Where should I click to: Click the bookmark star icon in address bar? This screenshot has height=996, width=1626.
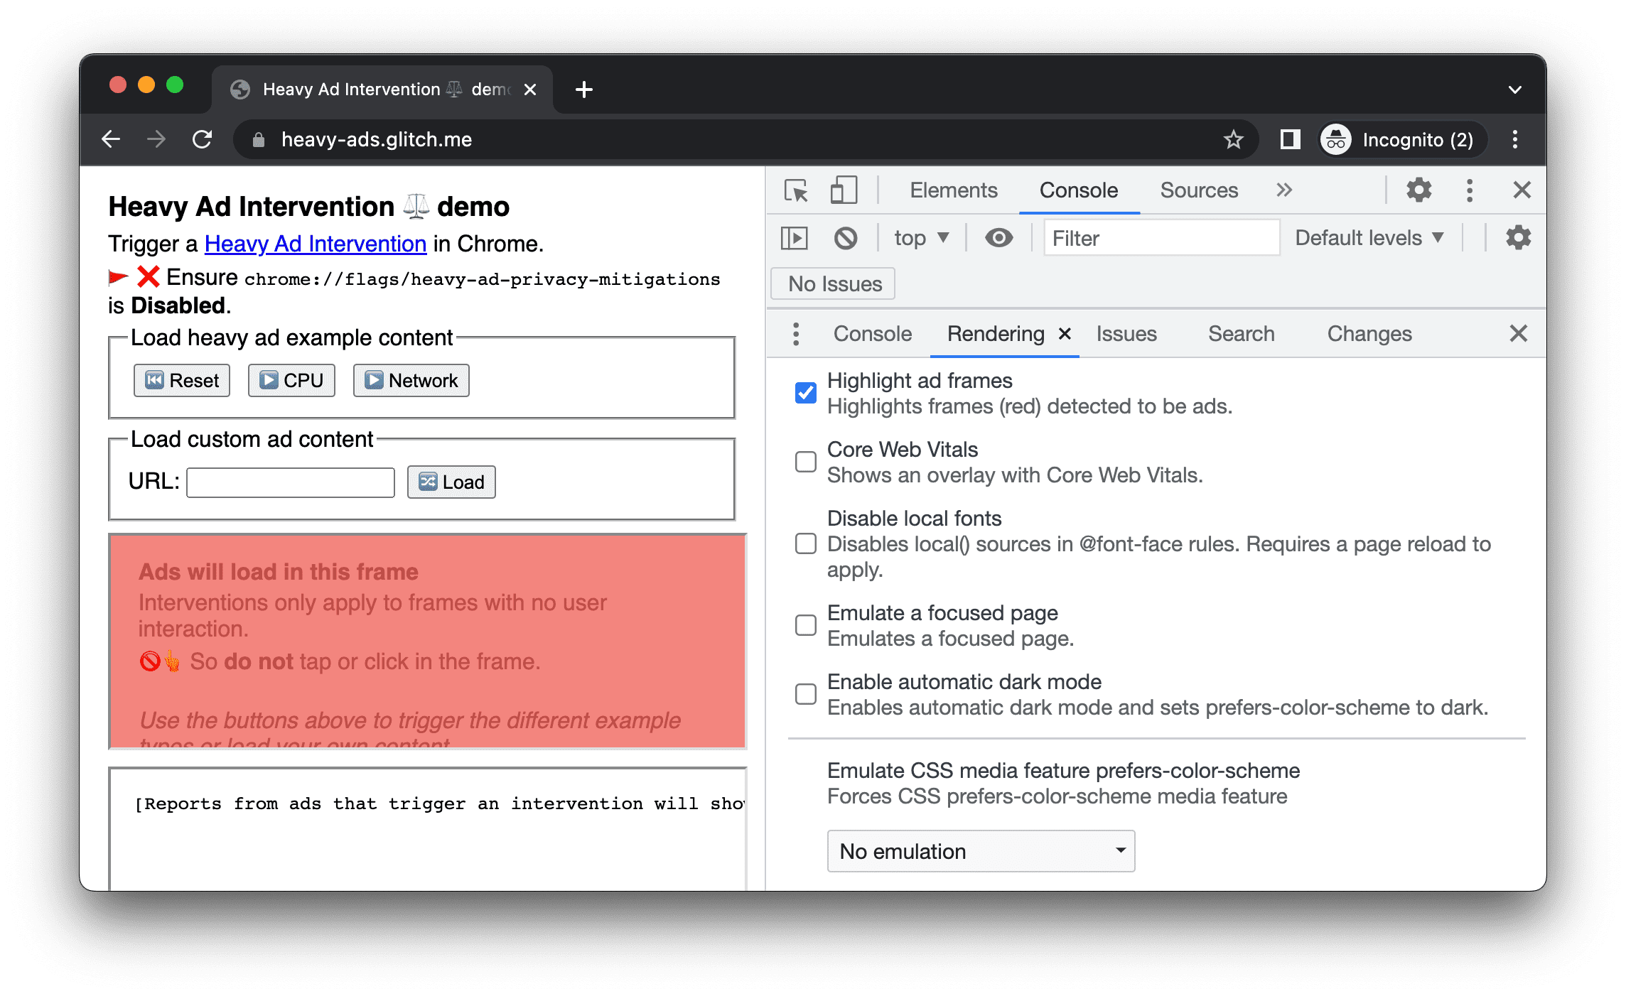click(1236, 141)
